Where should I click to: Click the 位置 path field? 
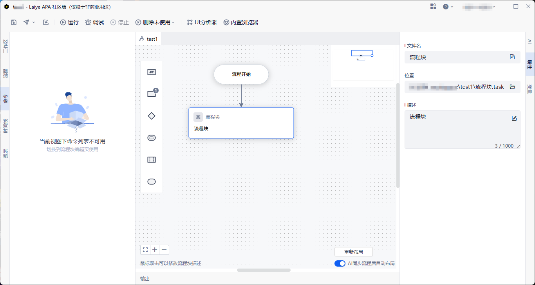[463, 87]
